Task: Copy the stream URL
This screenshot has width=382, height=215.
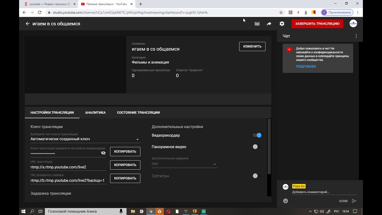Action: (x=125, y=165)
